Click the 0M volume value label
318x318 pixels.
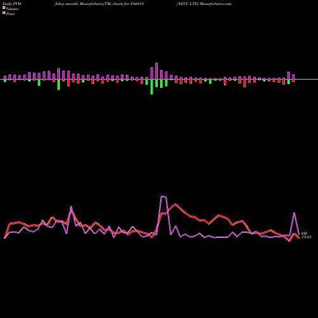point(304,233)
